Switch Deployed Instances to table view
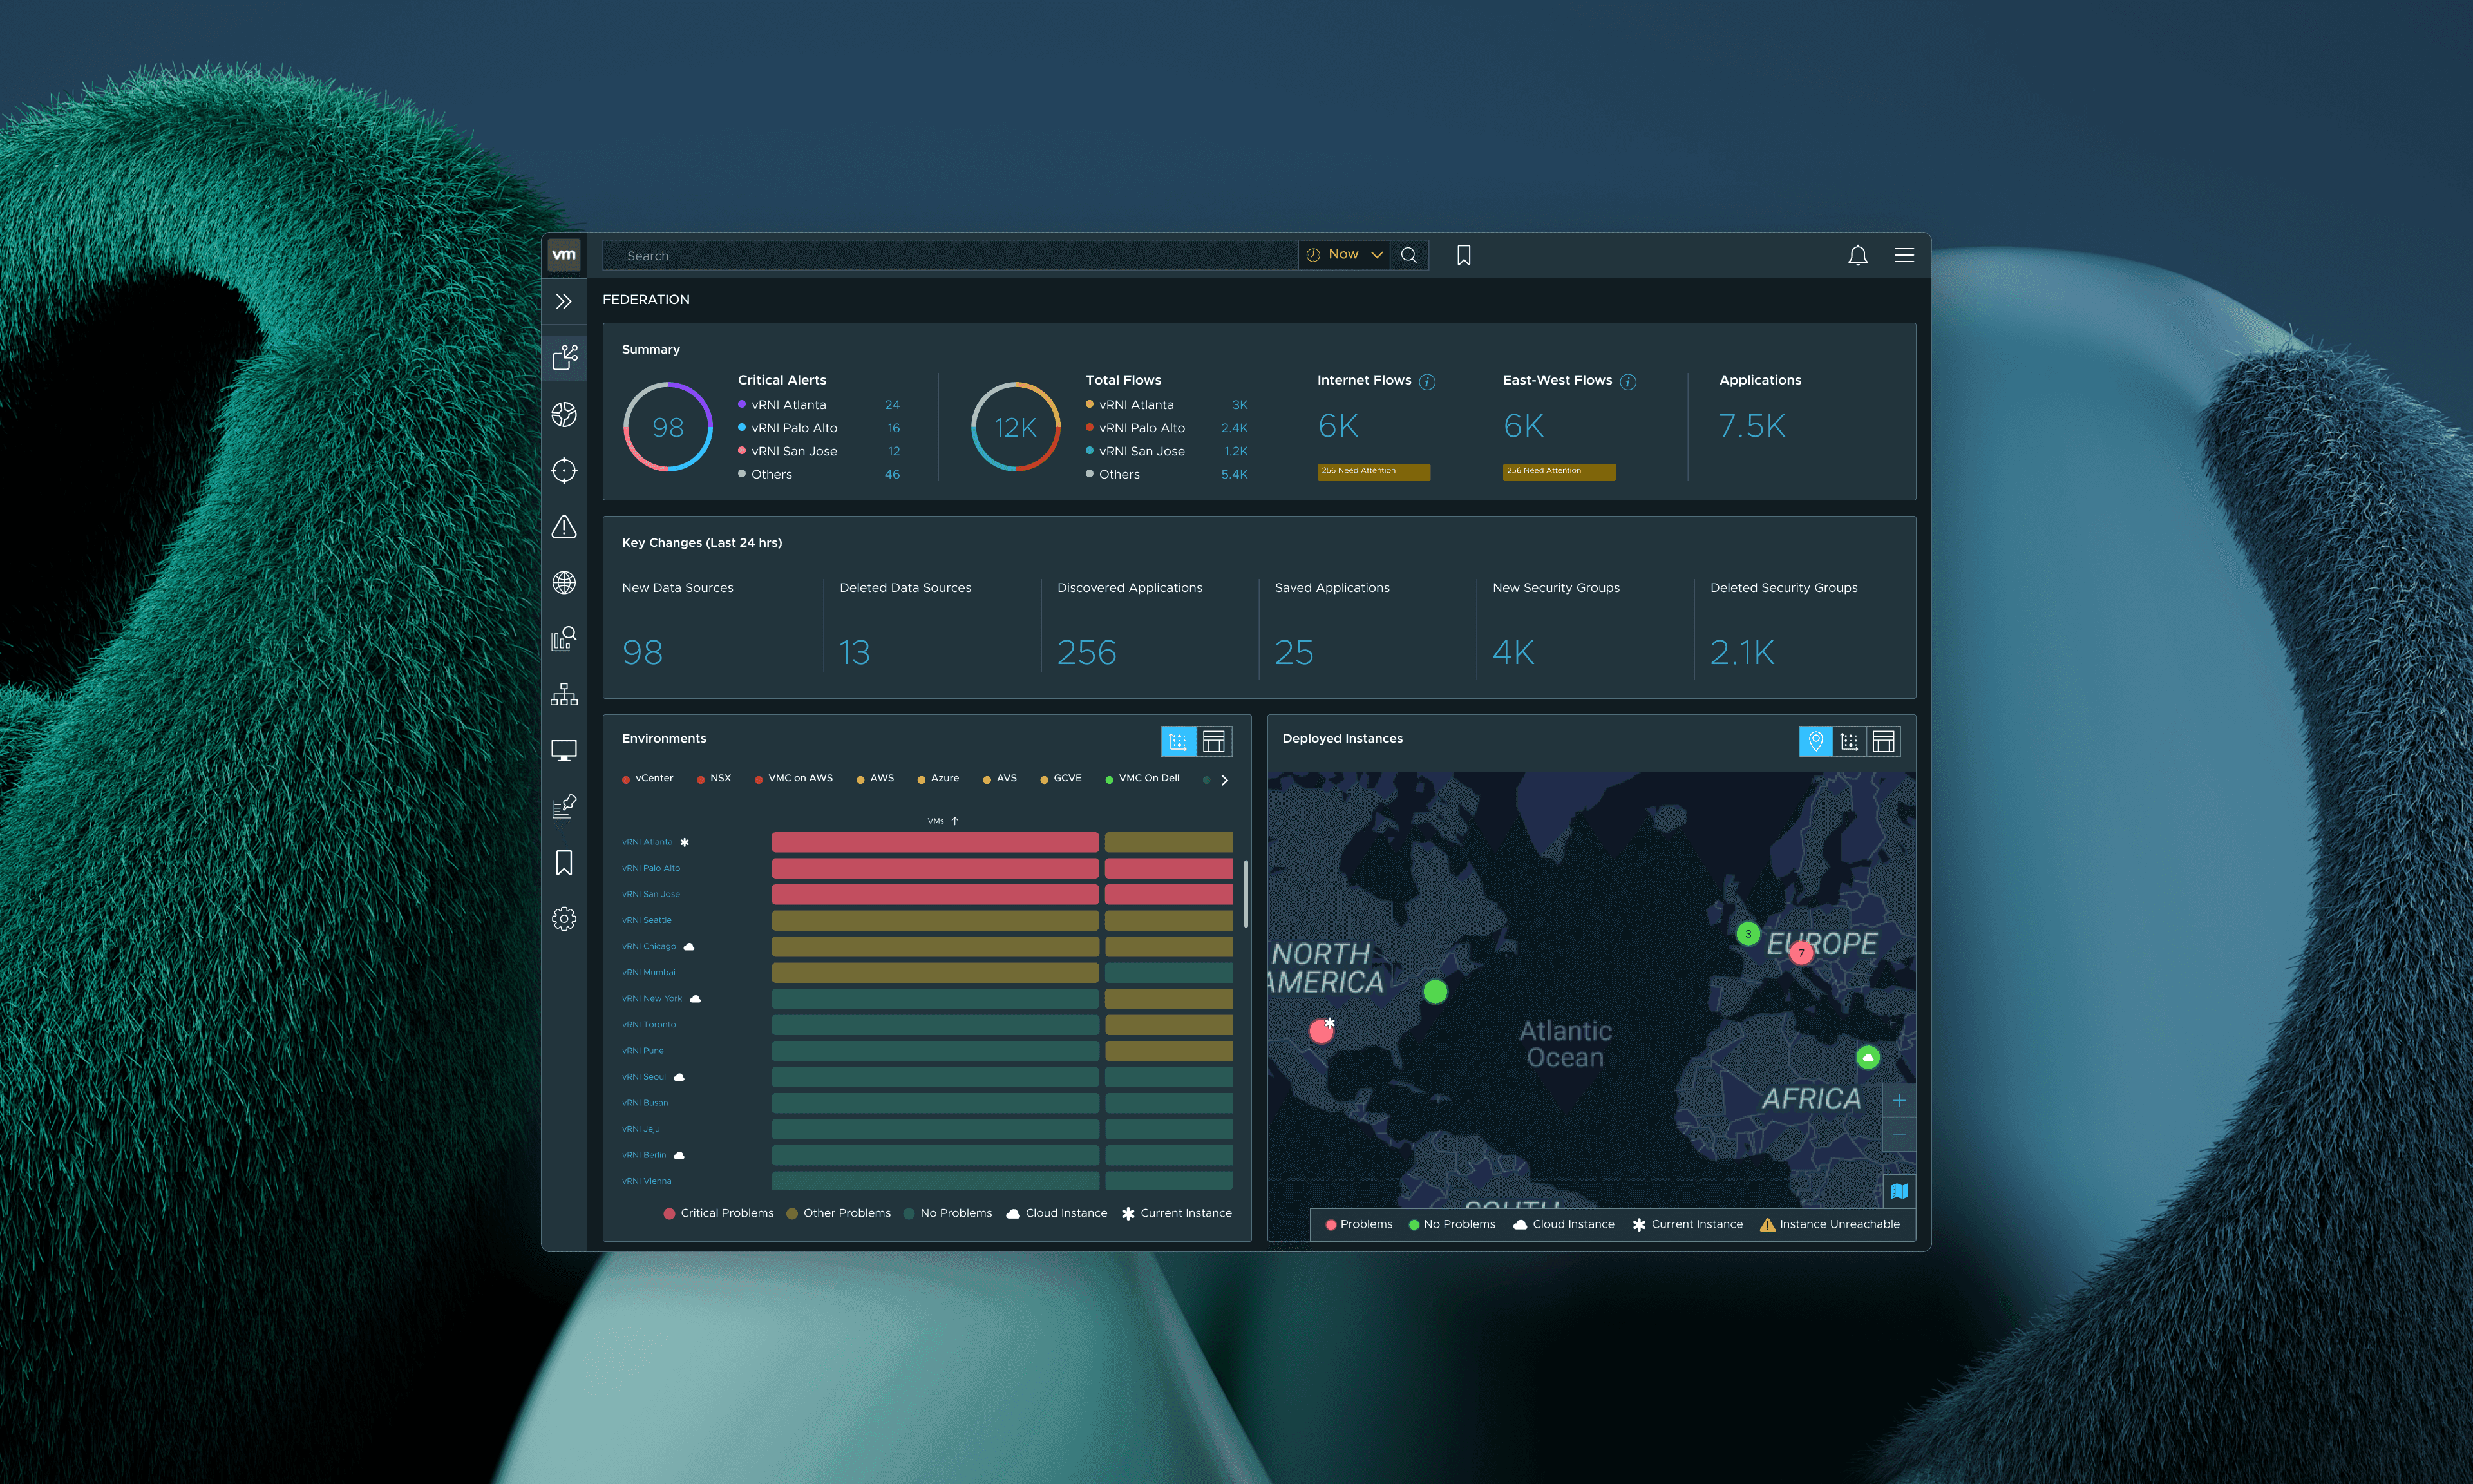 click(1883, 741)
